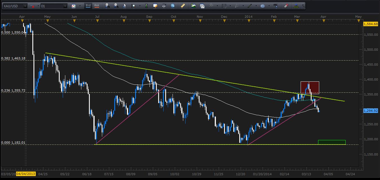Click the event marker under Mar
Screen dimensions: 380x180
click(x=297, y=21)
